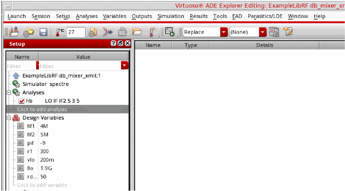Open the Parasitics/LDE menu
This screenshot has width=345, height=191.
coord(265,16)
